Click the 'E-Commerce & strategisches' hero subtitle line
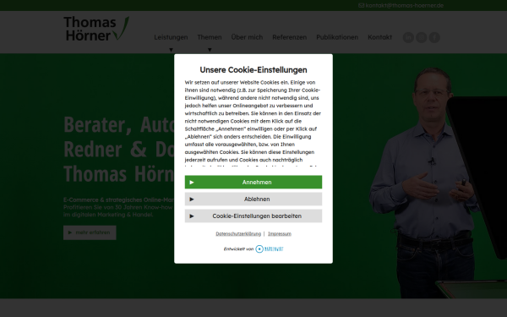Screen dimensions: 507x317 point(119,199)
